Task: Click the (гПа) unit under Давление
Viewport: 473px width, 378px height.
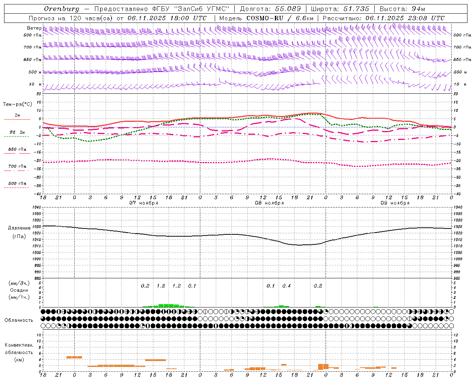Action: pos(19,237)
